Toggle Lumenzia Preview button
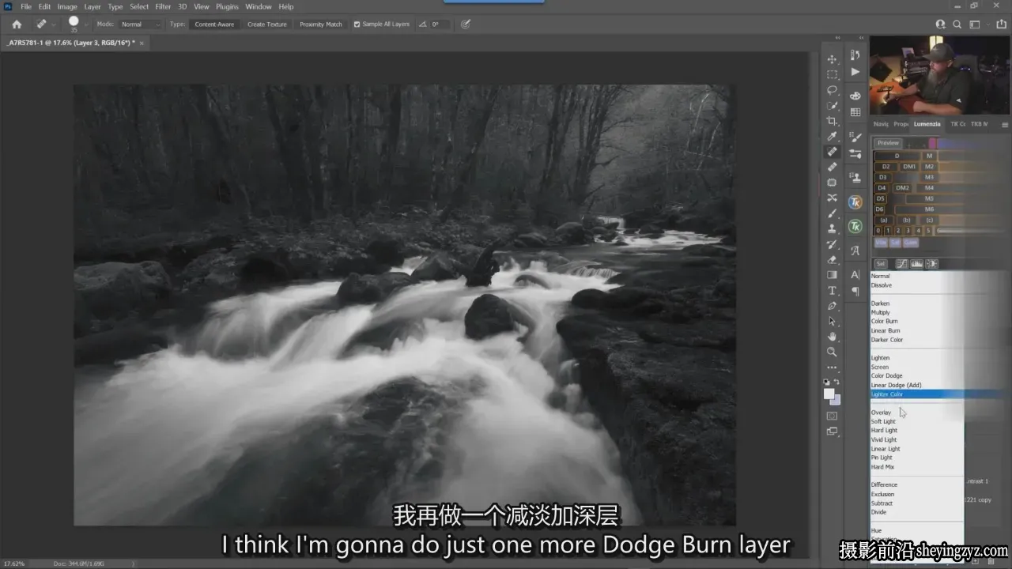The image size is (1012, 569). pyautogui.click(x=888, y=143)
